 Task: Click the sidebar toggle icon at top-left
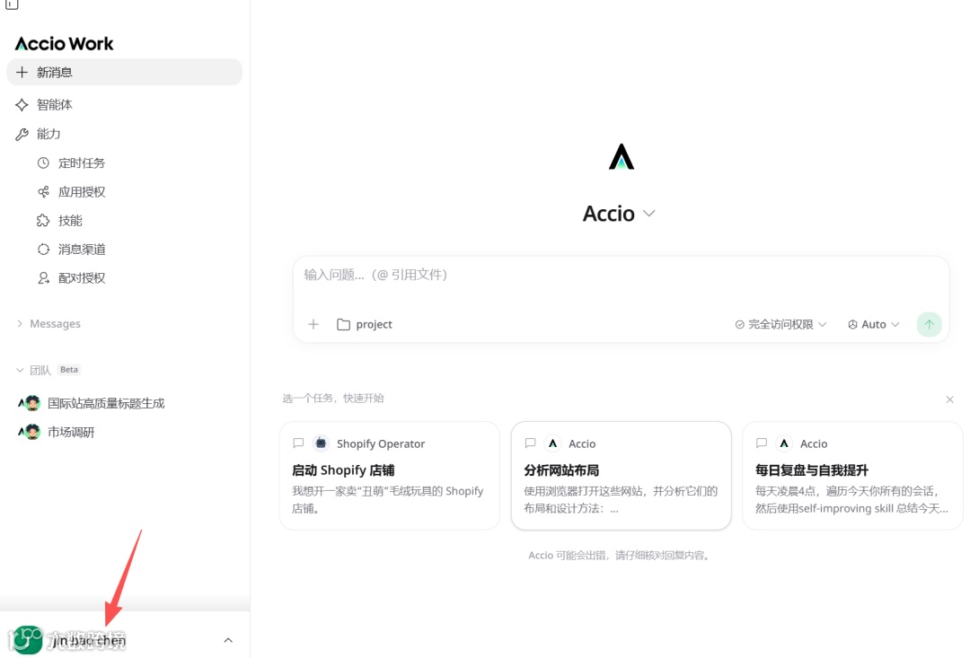12,4
